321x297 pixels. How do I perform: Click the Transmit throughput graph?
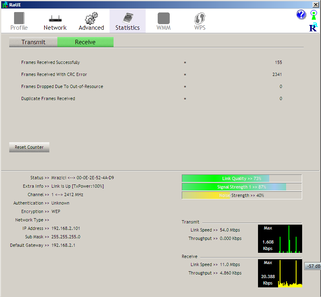click(280, 239)
